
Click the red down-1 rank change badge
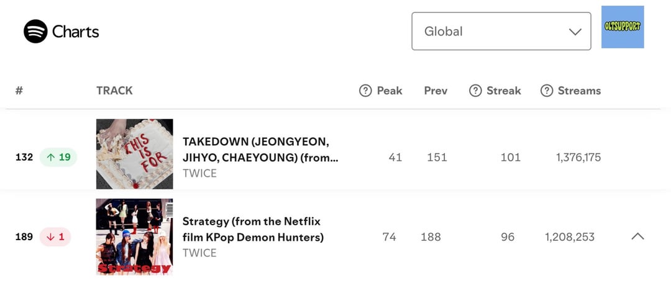point(55,236)
